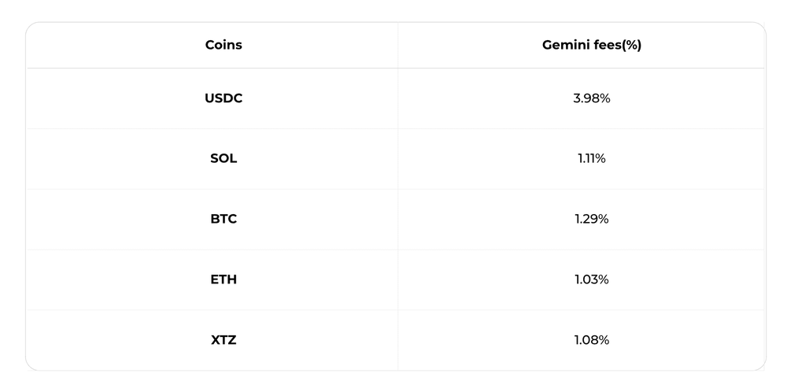Viewport: 787px width, 381px height.
Task: Click the Gemini fees(%) column header
Action: 591,45
